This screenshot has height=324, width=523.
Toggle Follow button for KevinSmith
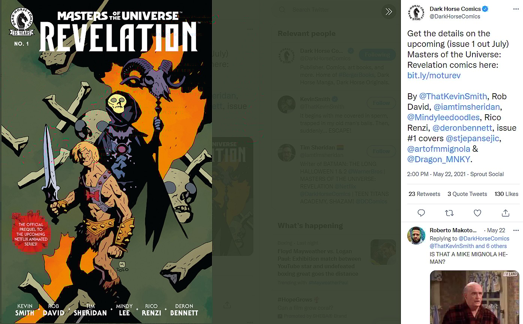381,103
